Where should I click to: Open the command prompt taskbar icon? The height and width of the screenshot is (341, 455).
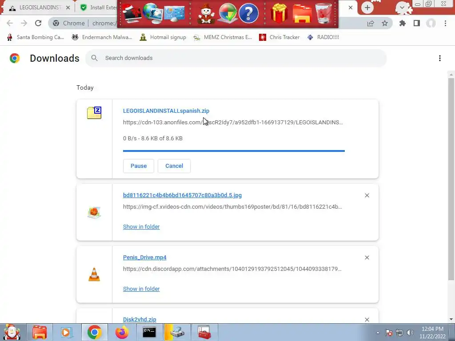click(149, 332)
